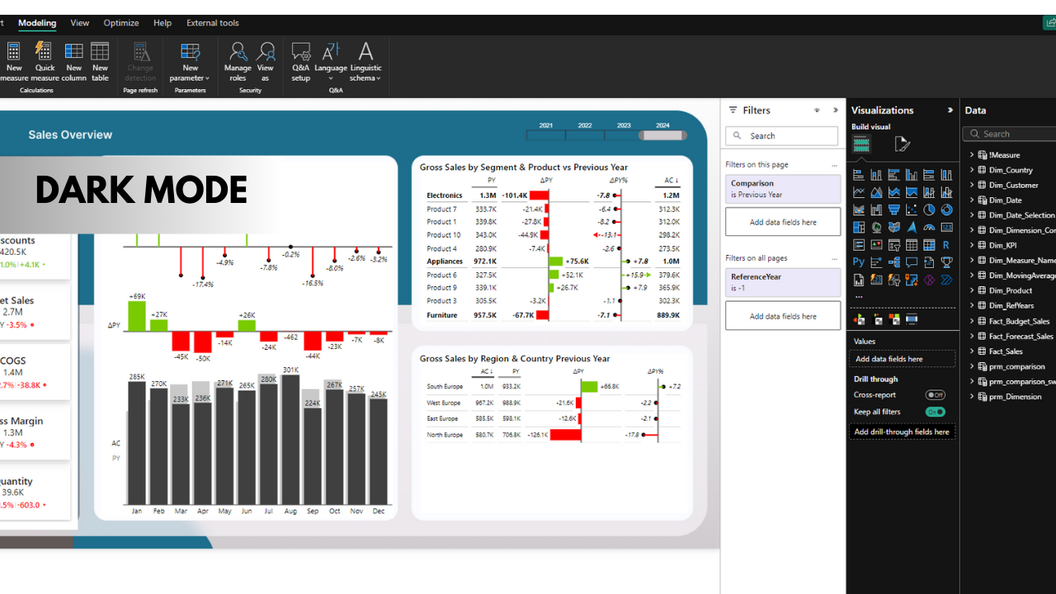Select the Gauge visual icon
The image size is (1056, 594).
pos(928,227)
